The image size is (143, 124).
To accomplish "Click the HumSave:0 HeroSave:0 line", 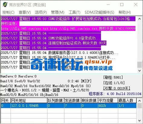I will [x=18, y=76].
